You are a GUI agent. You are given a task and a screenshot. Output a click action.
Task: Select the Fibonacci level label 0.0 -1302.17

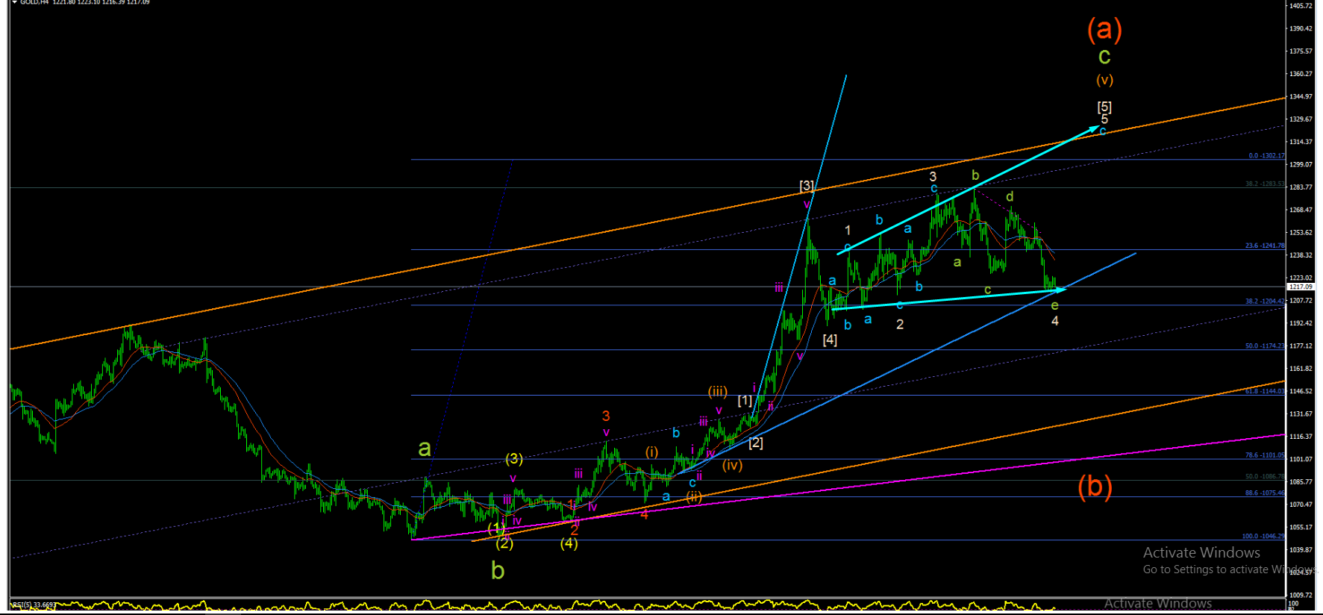(x=1266, y=156)
